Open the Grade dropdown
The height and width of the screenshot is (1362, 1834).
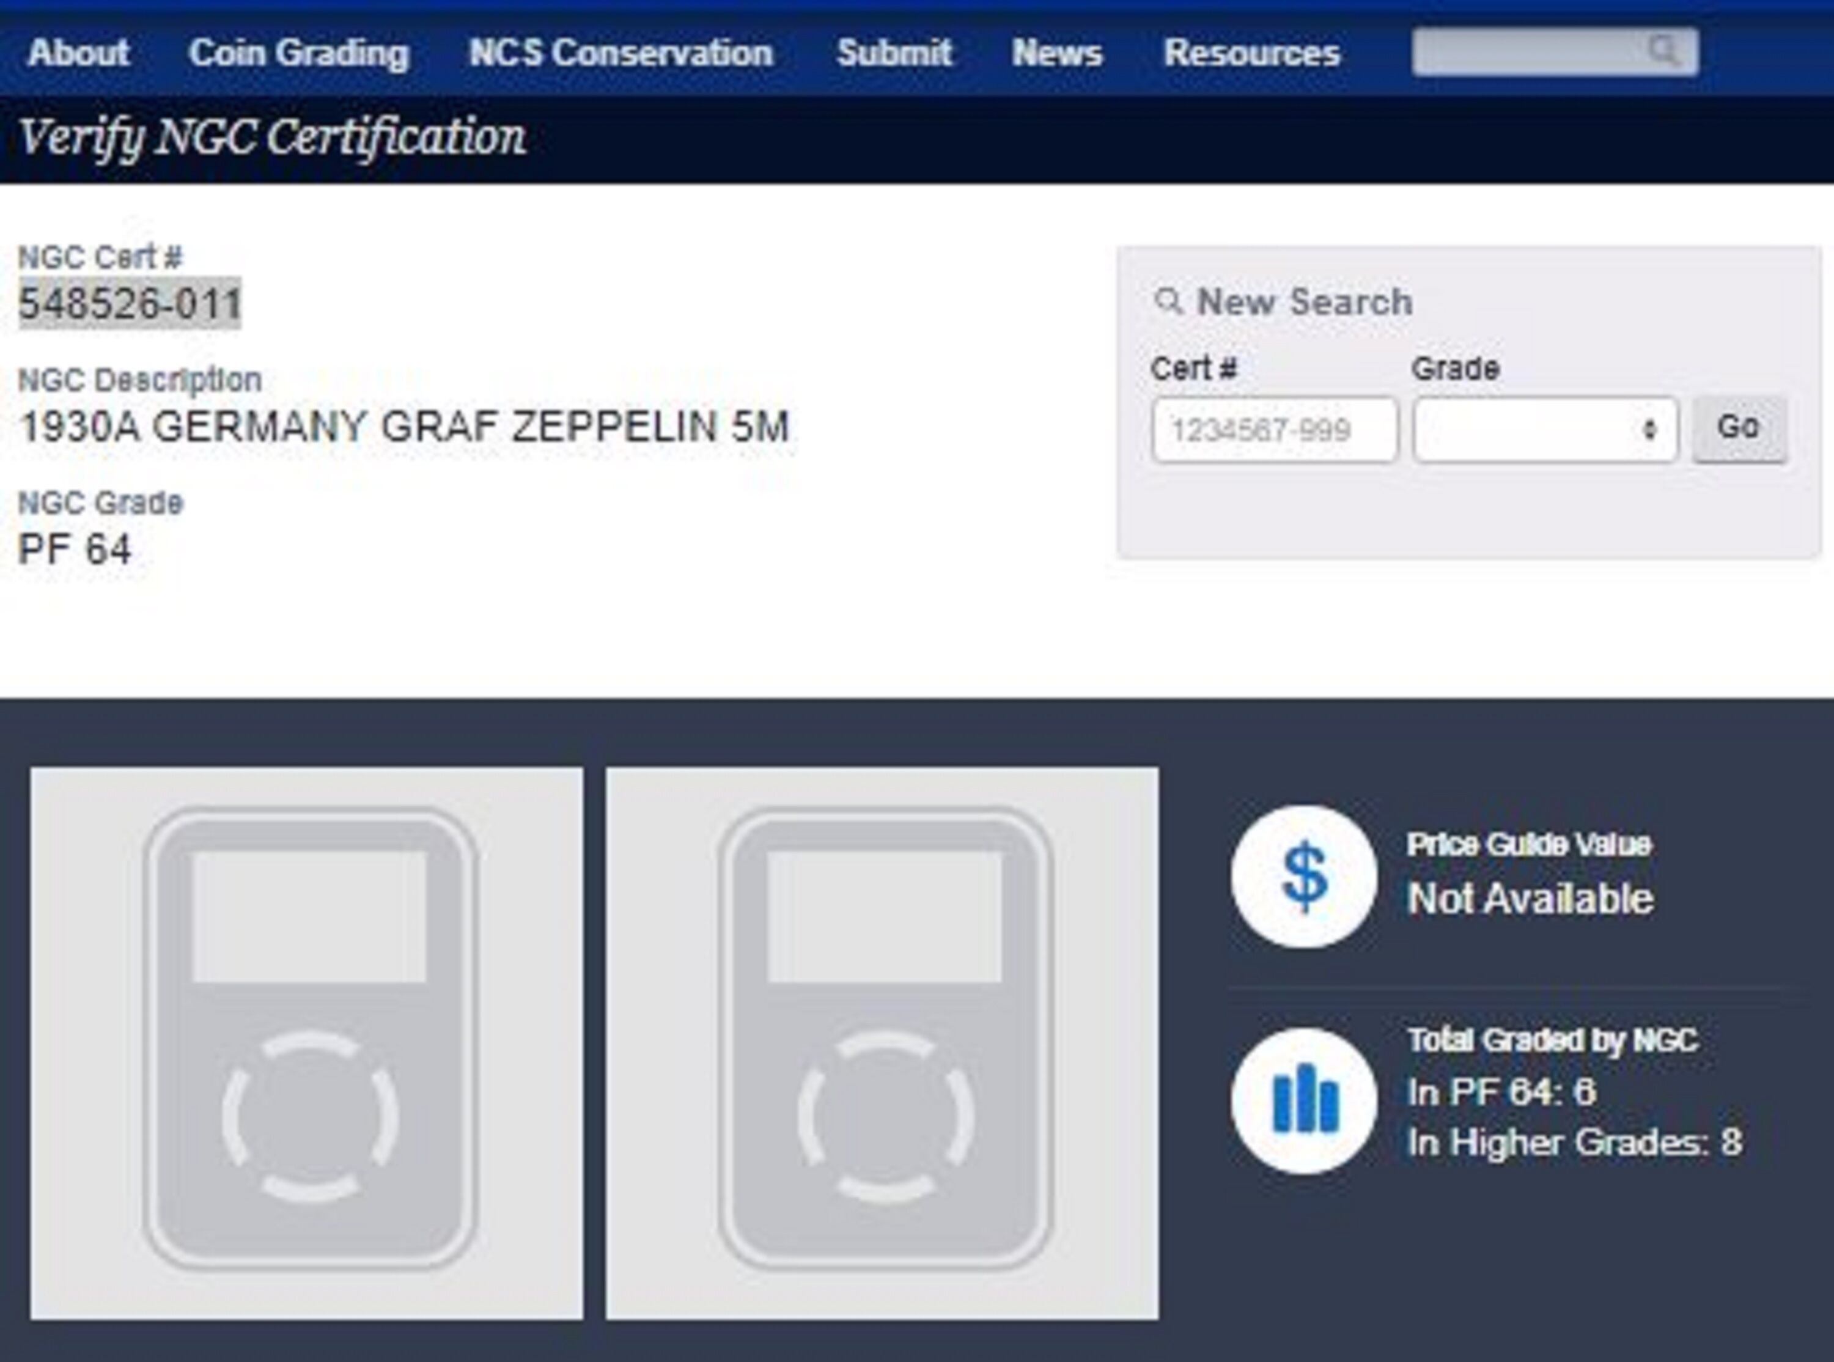click(x=1533, y=430)
